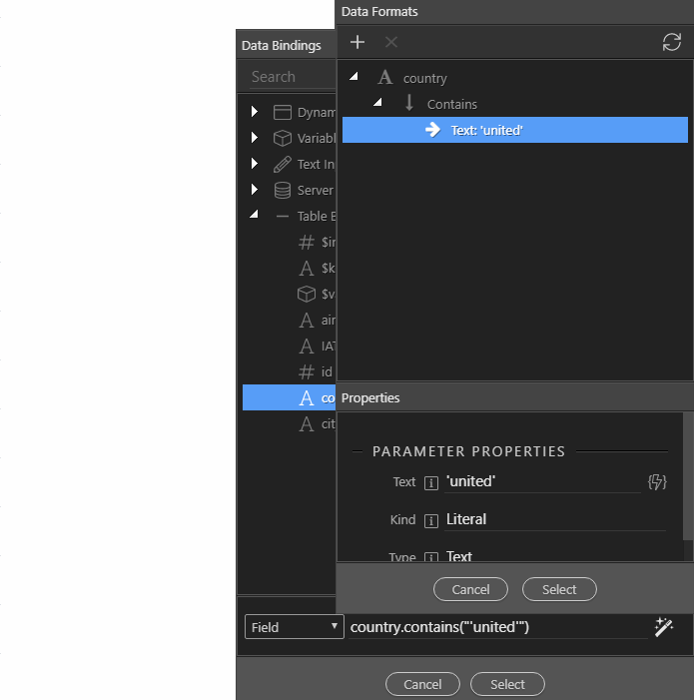
Task: Expand the Dynamic node in Data Bindings
Action: 254,111
